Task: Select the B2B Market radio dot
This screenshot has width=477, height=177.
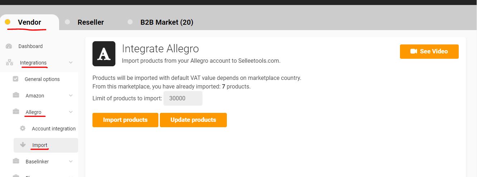Action: click(x=130, y=22)
